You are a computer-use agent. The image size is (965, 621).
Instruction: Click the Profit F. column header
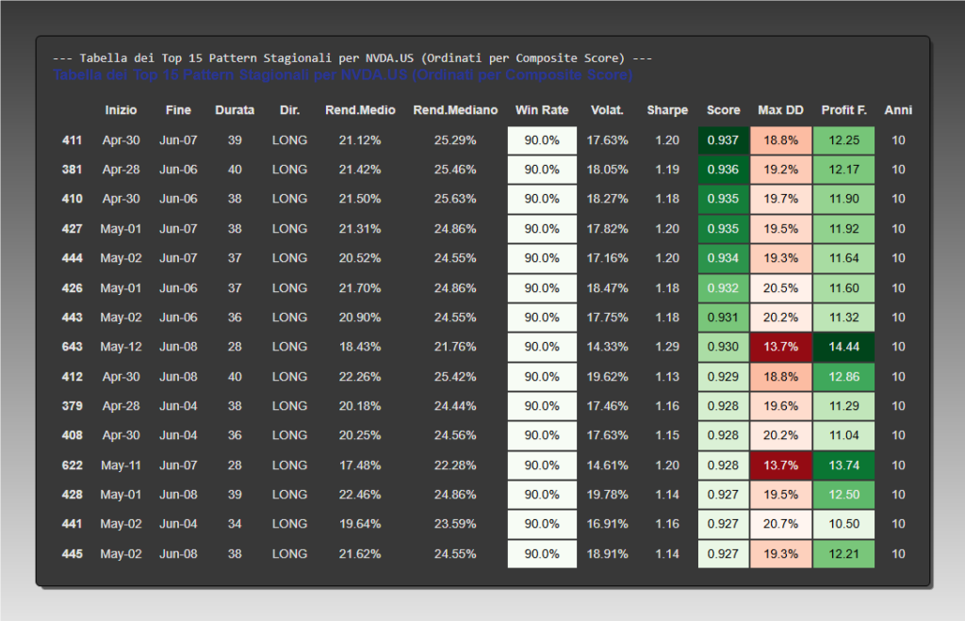pyautogui.click(x=843, y=110)
